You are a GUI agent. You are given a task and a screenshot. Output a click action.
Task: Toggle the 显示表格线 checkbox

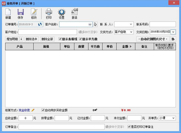60,39
